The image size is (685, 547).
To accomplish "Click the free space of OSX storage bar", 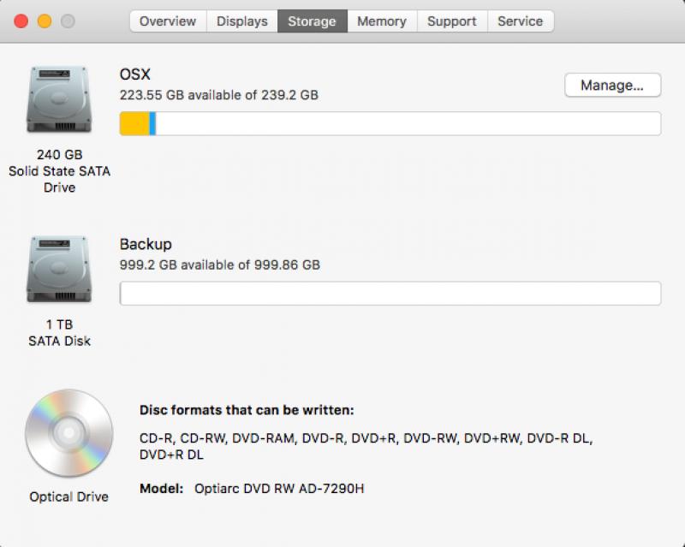I will (x=408, y=123).
